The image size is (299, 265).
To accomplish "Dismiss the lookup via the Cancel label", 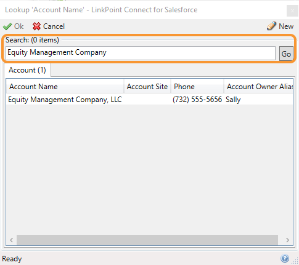I will (54, 26).
